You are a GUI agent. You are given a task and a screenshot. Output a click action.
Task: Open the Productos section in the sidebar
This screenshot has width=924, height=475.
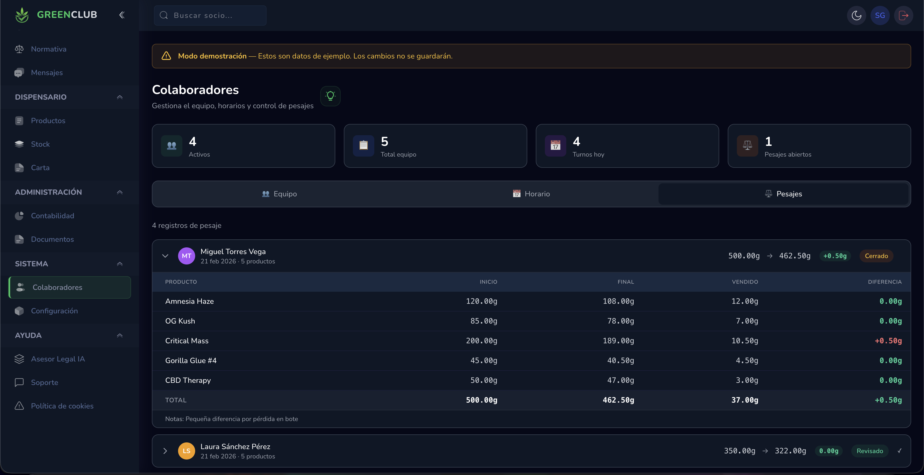click(48, 120)
